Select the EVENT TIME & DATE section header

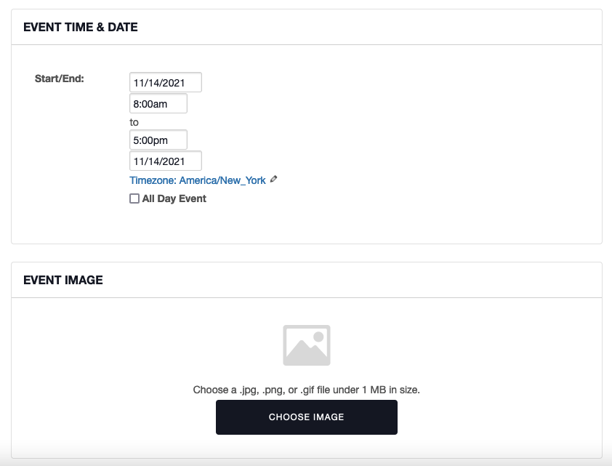click(81, 28)
